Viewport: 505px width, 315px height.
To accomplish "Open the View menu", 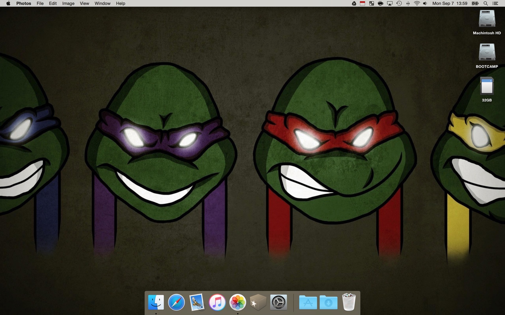I will [x=84, y=3].
